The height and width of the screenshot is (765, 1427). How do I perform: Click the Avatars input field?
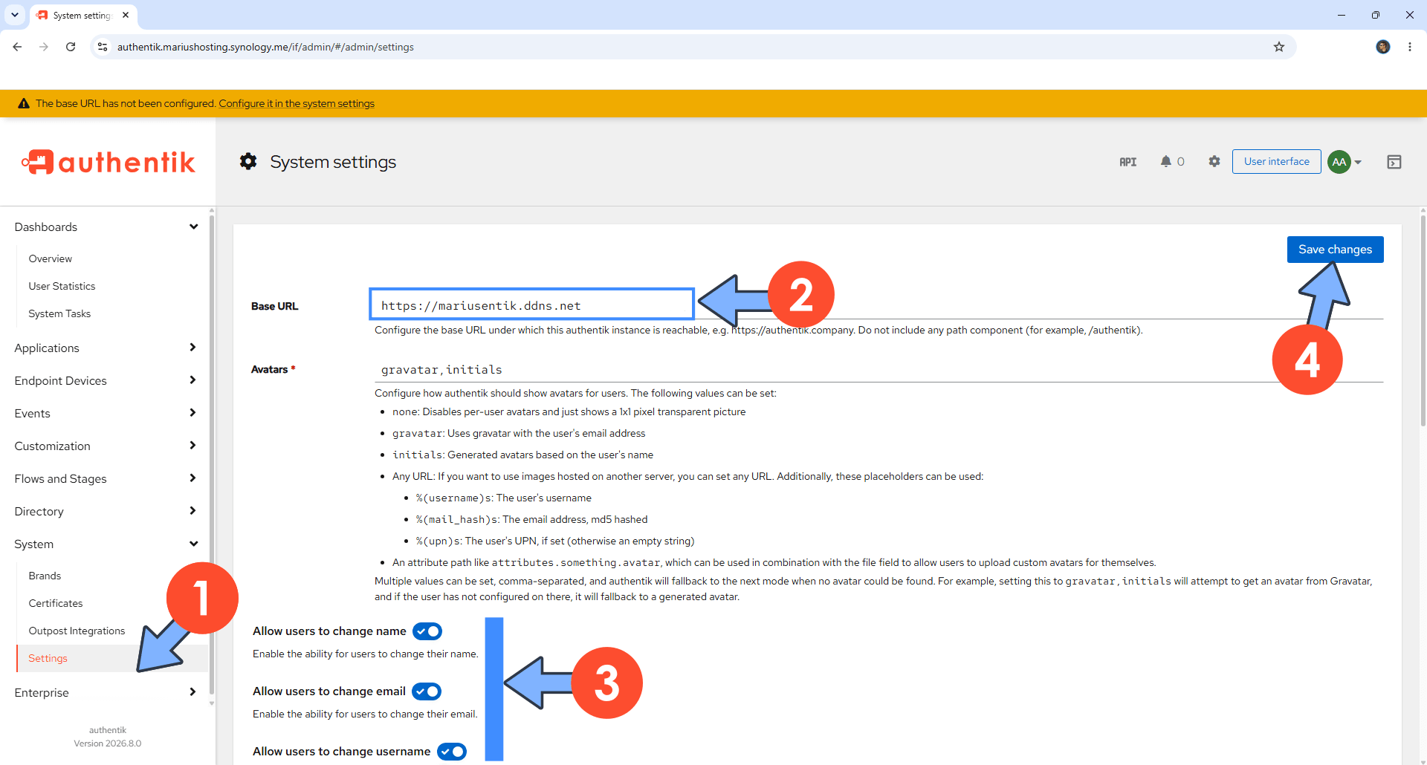click(878, 370)
